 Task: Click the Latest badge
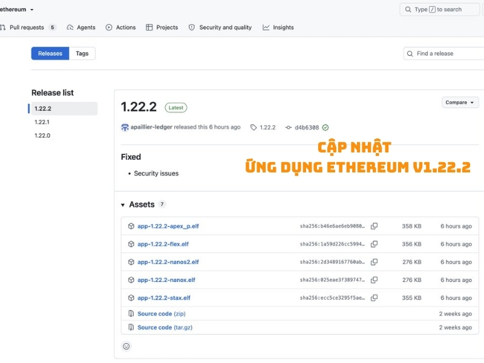[176, 108]
